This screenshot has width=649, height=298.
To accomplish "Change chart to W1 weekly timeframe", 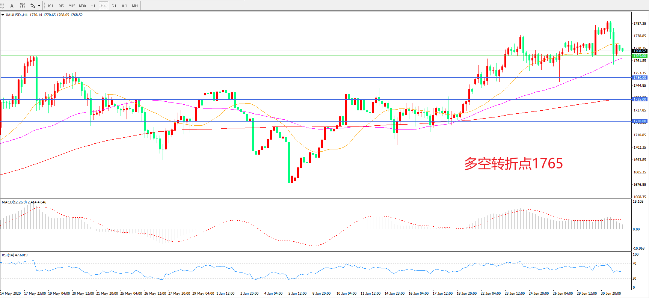I will tap(125, 6).
